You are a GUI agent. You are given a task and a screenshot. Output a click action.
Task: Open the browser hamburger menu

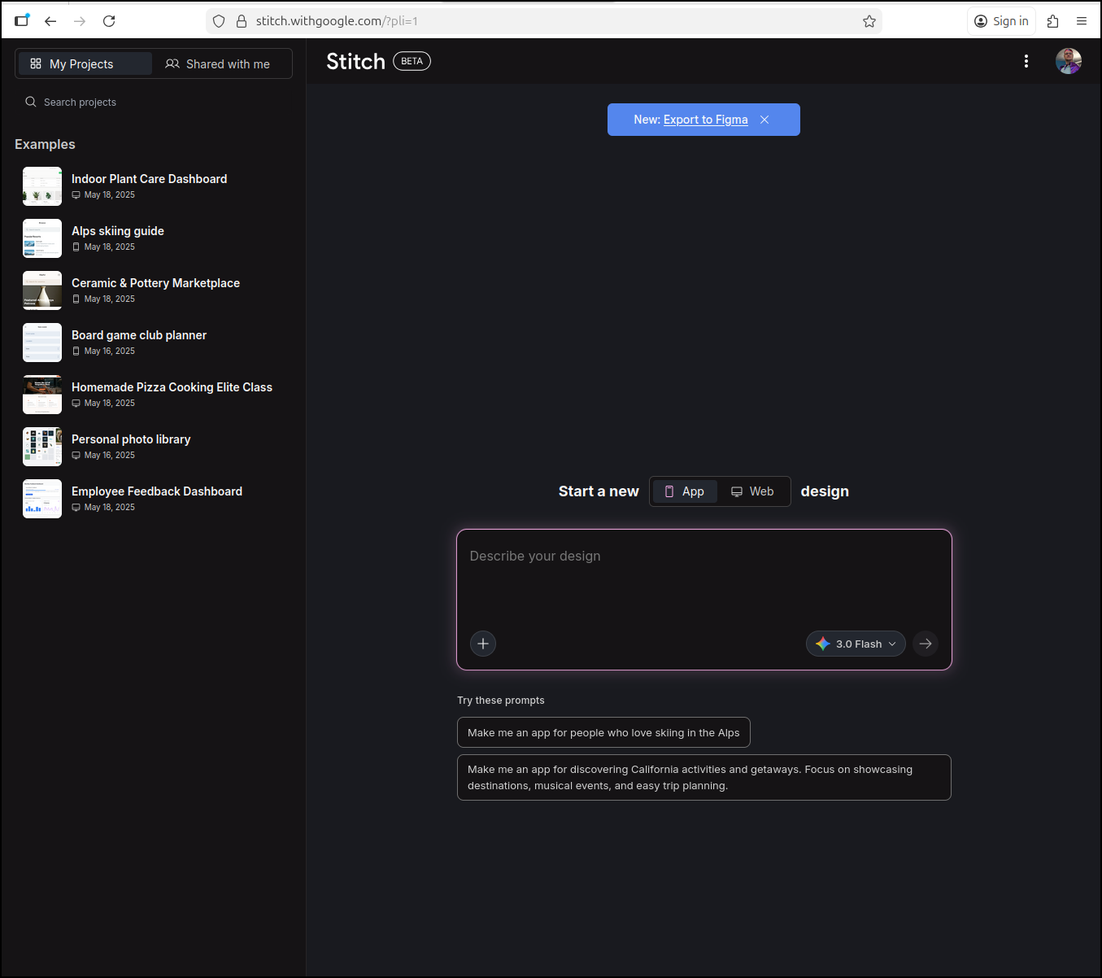point(1082,21)
